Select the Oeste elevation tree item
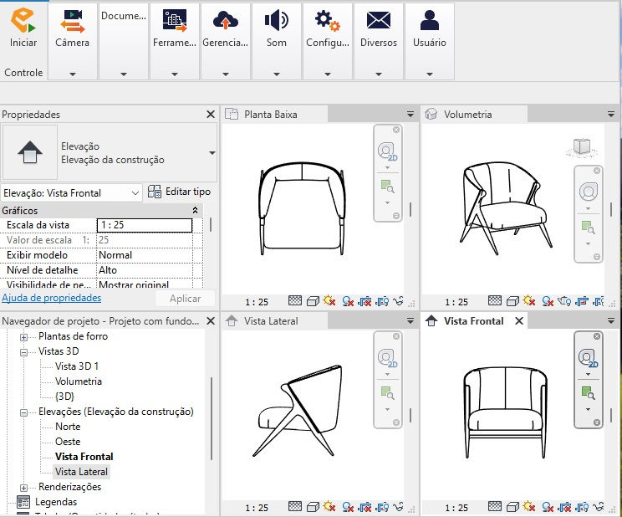622x517 pixels. pyautogui.click(x=68, y=442)
